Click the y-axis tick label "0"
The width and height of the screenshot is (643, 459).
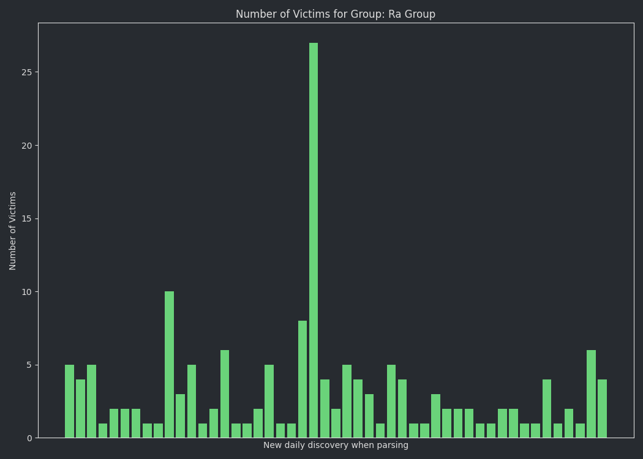coord(29,438)
